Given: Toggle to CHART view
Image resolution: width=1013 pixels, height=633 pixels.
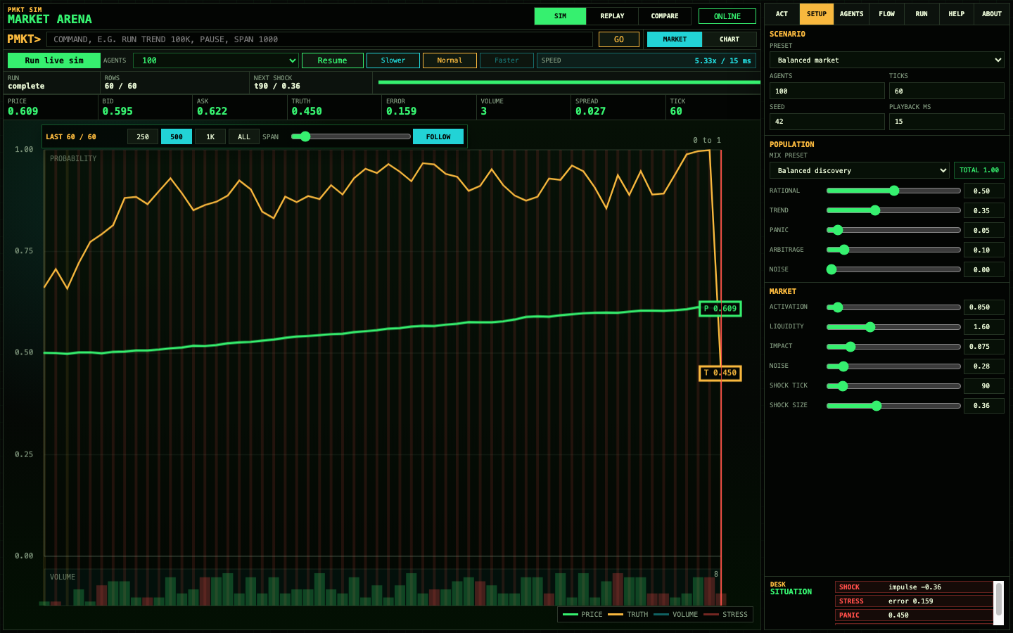Looking at the screenshot, I should pos(730,39).
